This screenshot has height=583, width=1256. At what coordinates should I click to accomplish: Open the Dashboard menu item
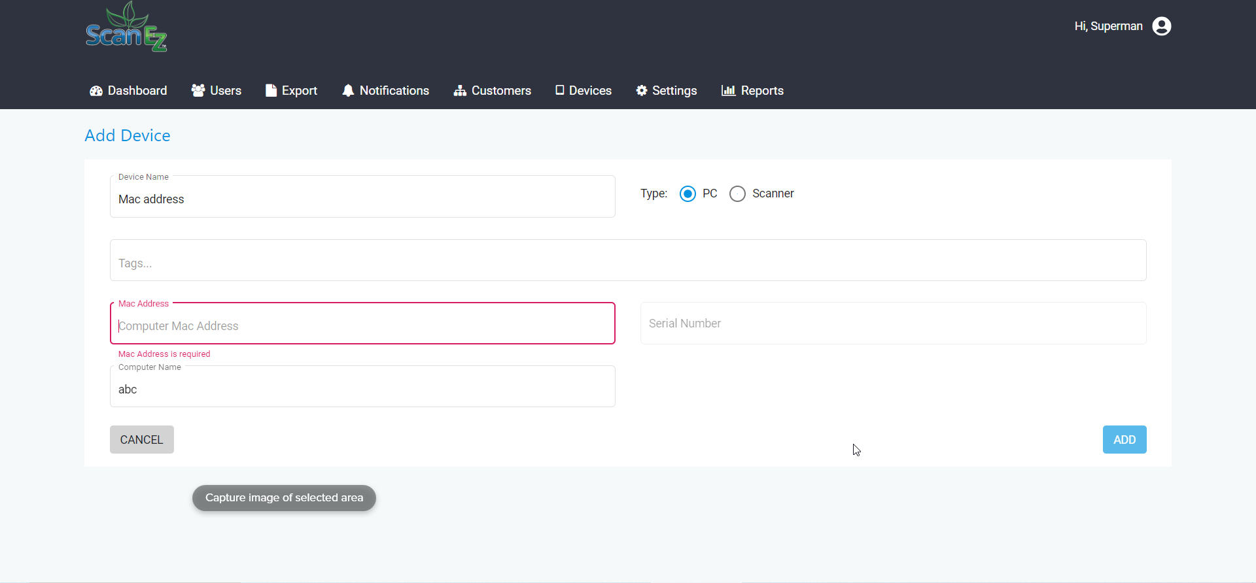coord(137,91)
